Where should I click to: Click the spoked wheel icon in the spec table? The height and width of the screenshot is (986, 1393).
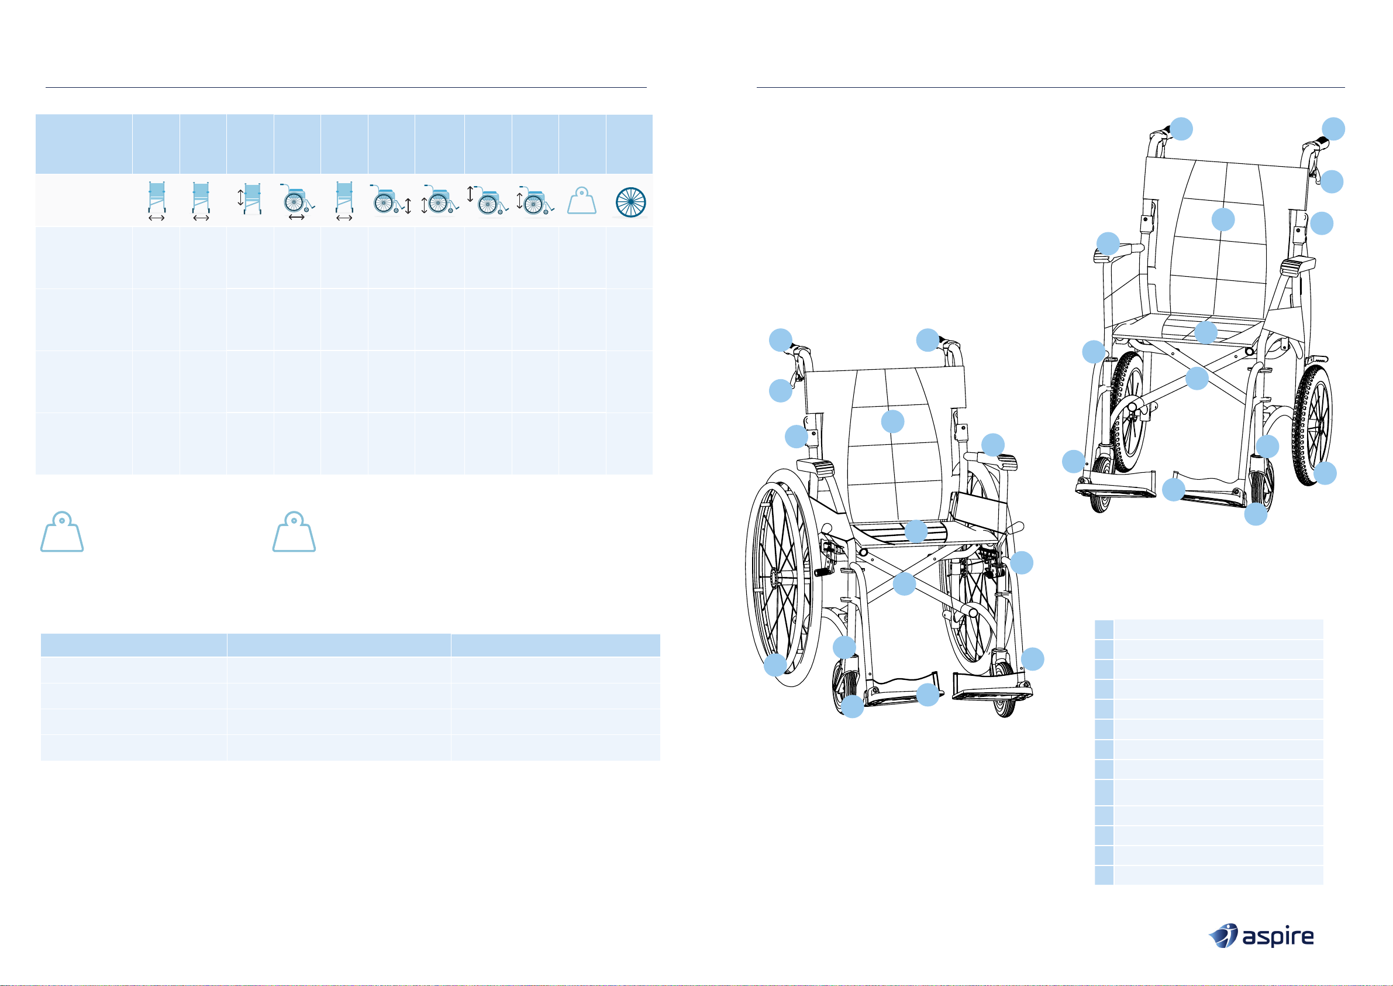point(630,202)
